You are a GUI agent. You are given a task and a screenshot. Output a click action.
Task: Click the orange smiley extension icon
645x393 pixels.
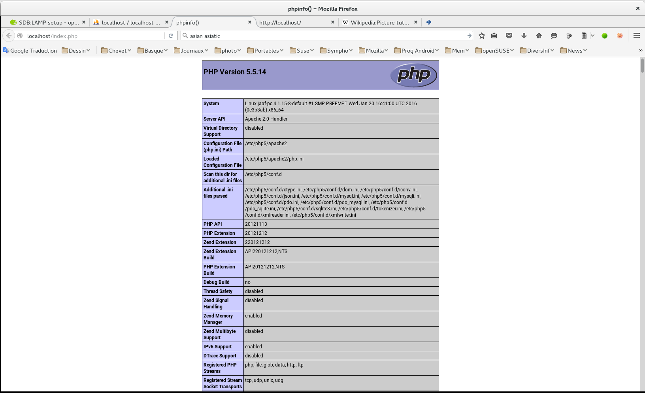click(x=619, y=36)
